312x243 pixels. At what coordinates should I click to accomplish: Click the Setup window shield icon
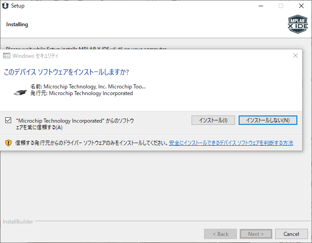(x=5, y=6)
